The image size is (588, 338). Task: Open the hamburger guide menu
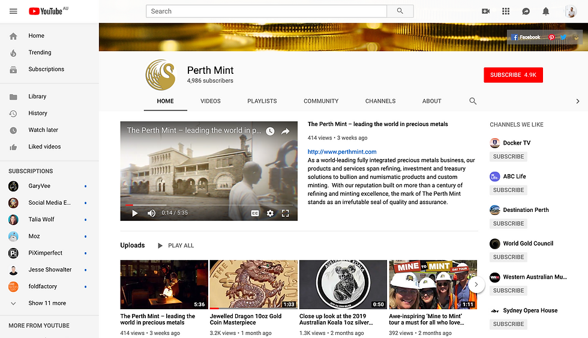[13, 11]
